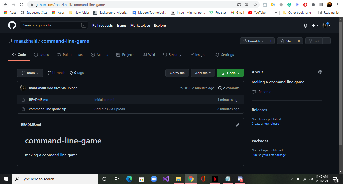
Task: Click Publish your first package
Action: point(269,155)
